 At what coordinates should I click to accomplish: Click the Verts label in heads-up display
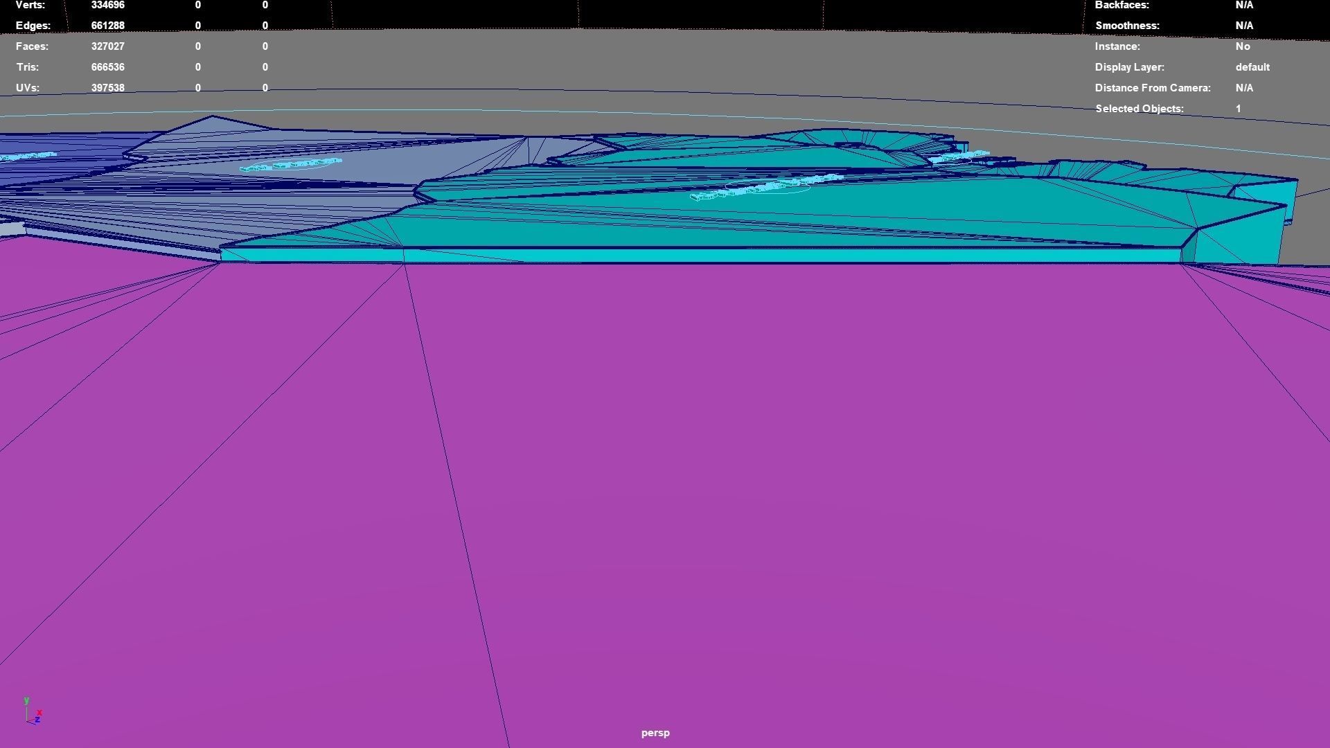pos(30,5)
